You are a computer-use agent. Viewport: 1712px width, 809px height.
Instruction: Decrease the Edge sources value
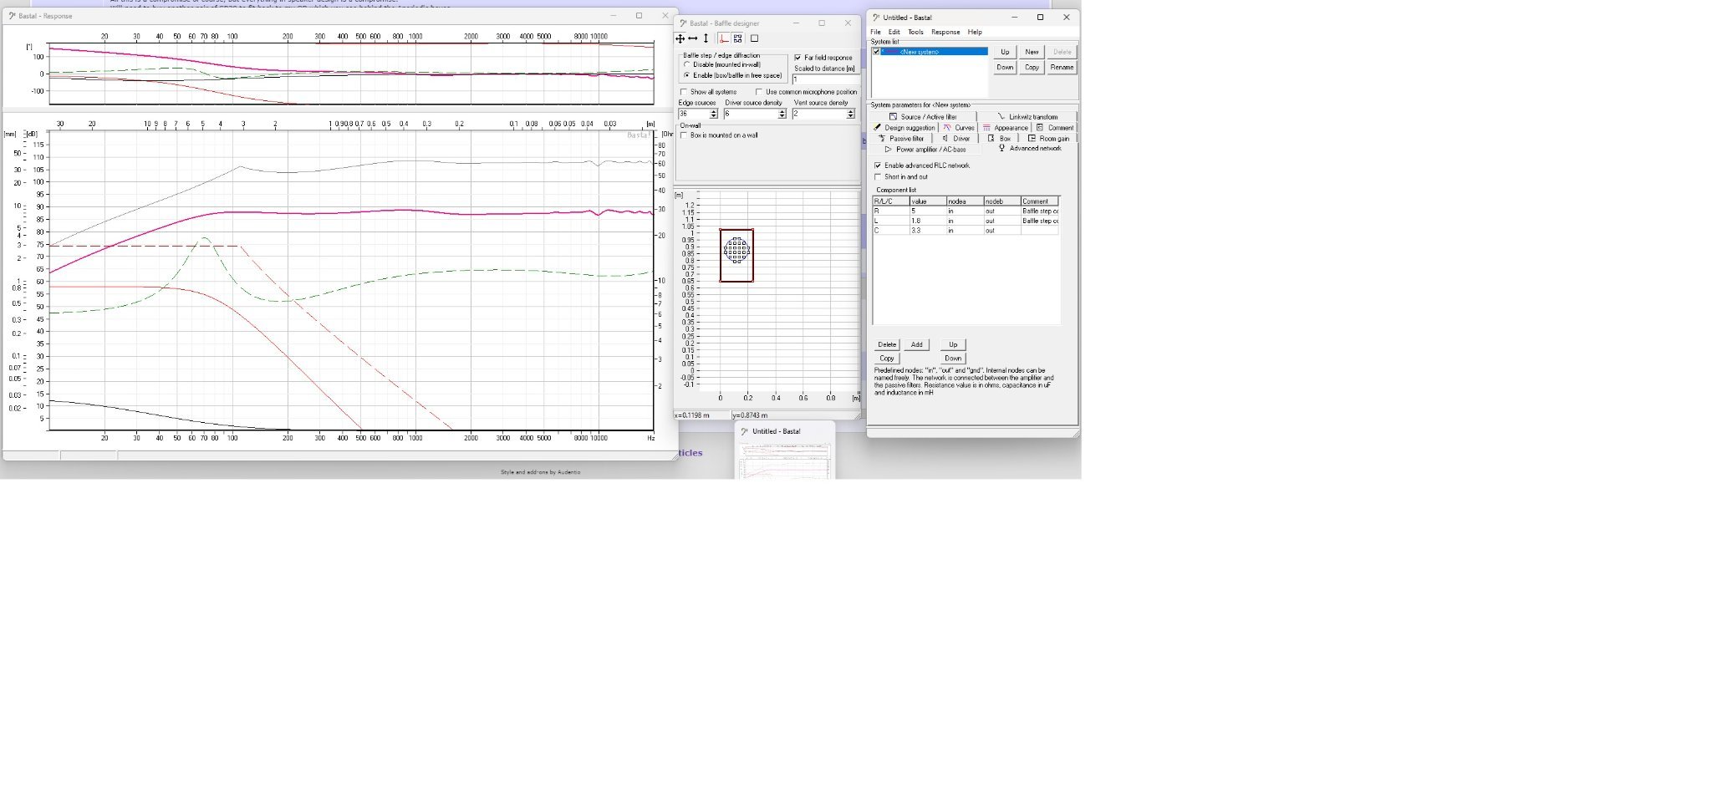point(713,116)
